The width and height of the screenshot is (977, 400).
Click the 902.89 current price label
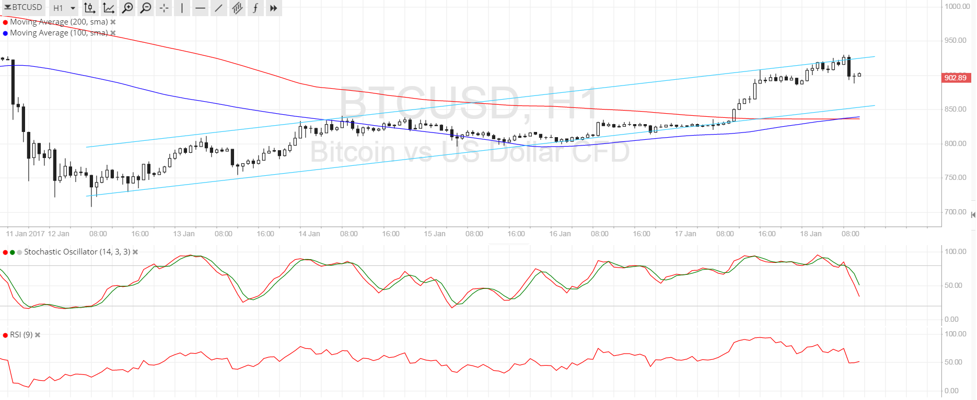pyautogui.click(x=956, y=78)
